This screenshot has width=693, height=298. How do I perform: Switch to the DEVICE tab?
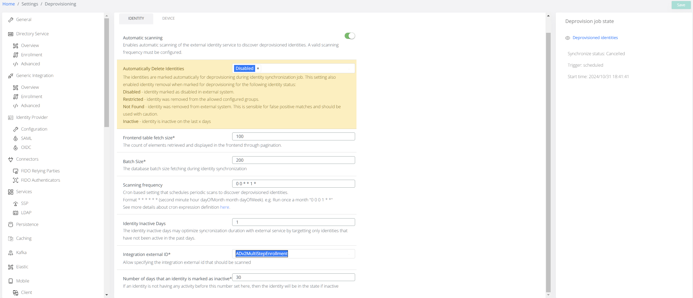click(168, 18)
